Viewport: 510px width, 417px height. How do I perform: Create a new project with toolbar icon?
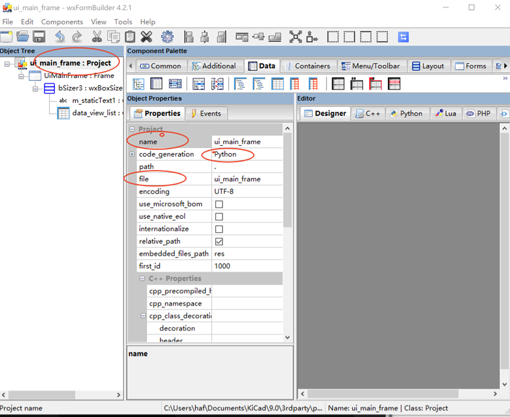[6, 37]
